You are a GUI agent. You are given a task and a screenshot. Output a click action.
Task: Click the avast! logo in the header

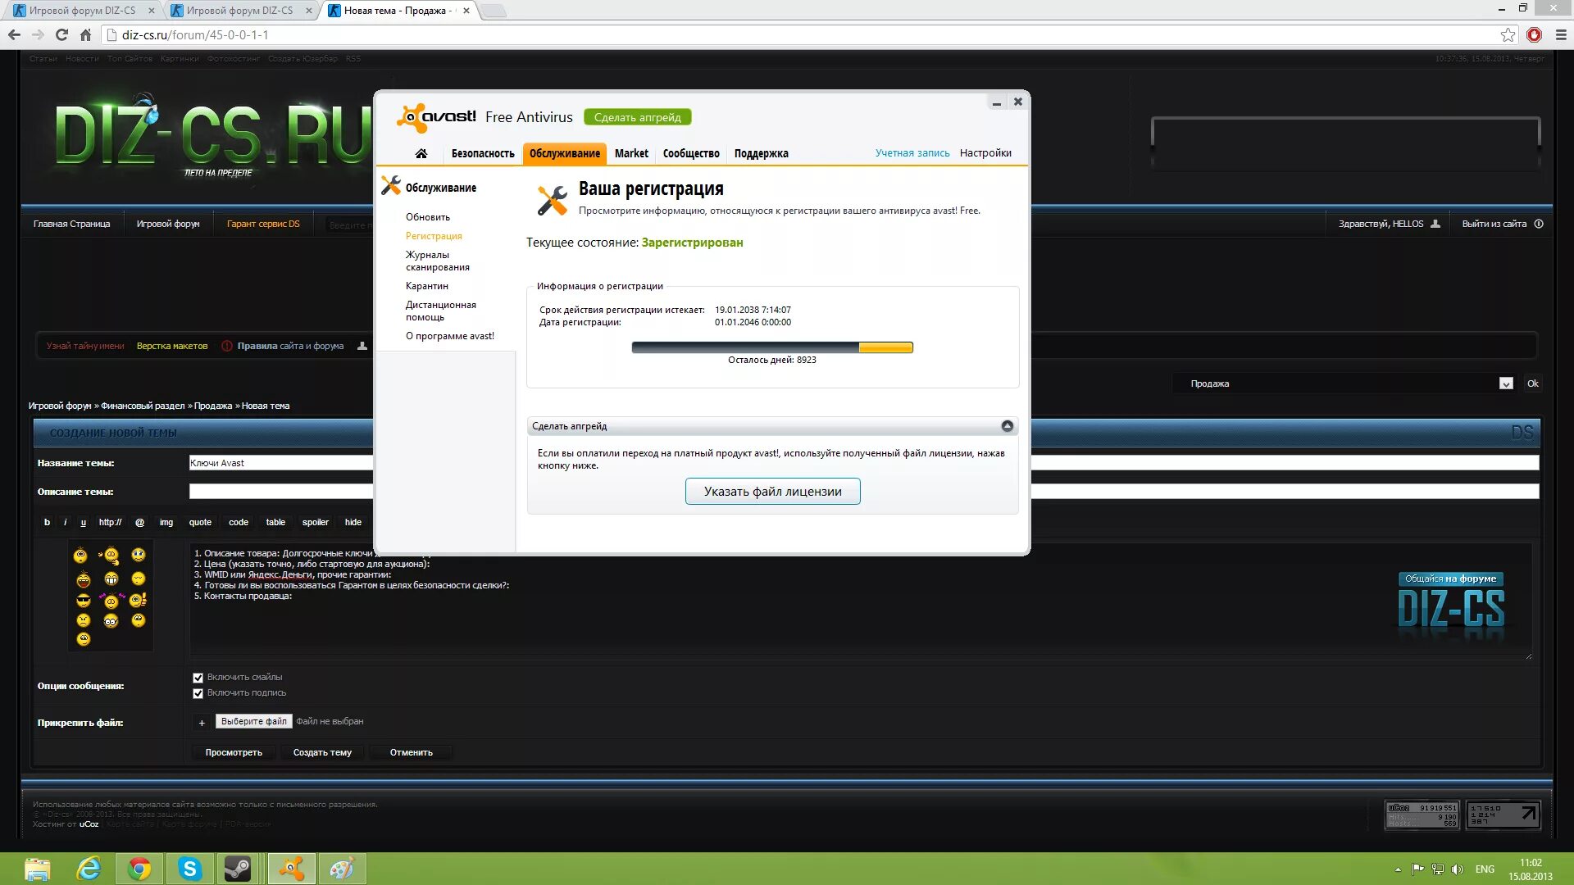coord(436,118)
